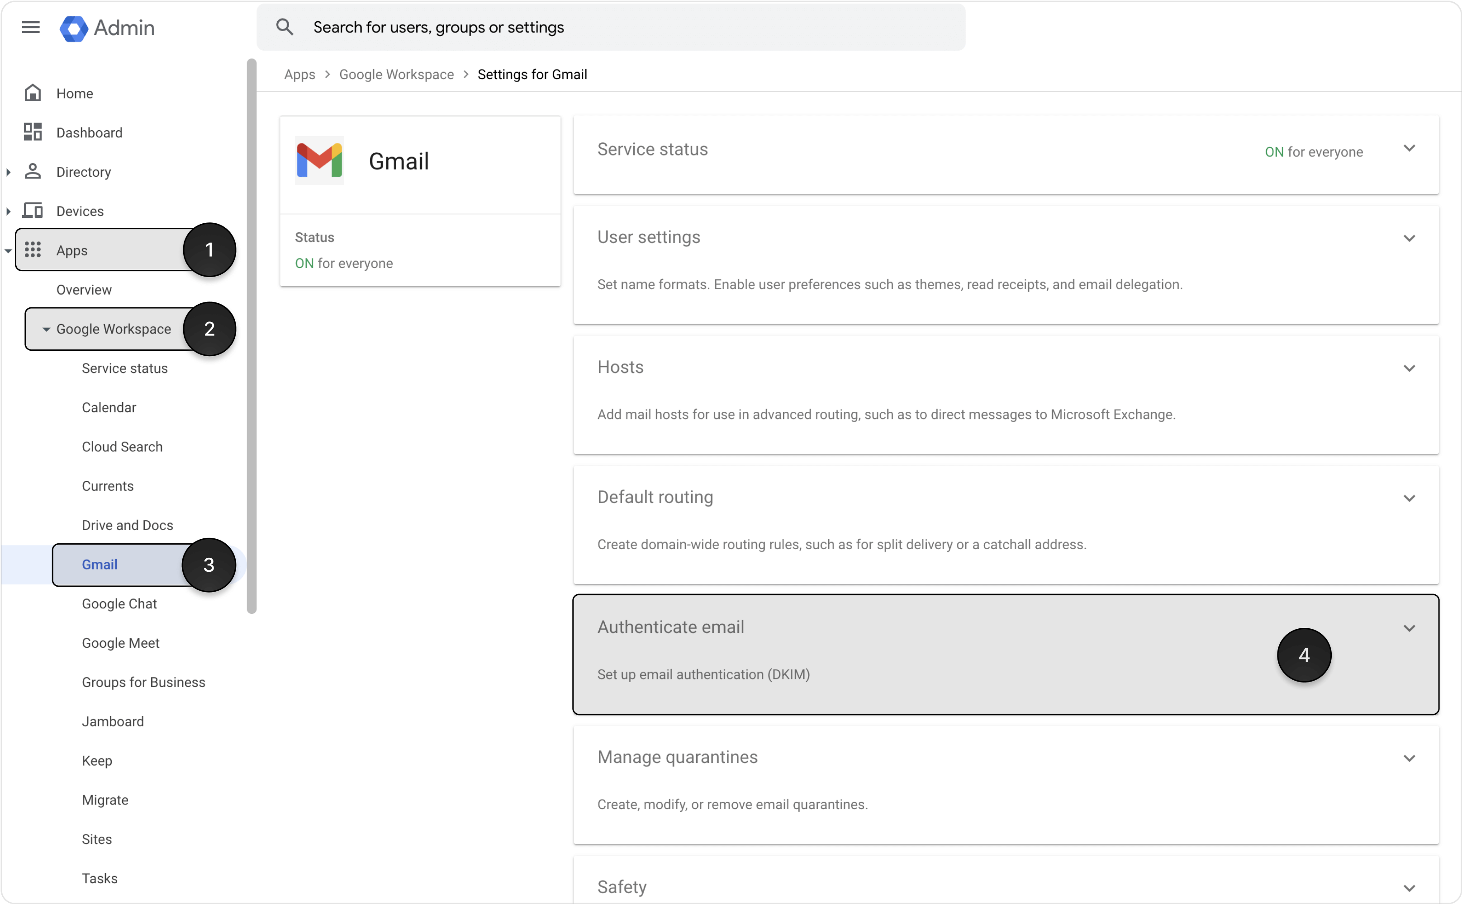Expand the Directory sidebar section
Viewport: 1462px width, 904px height.
pyautogui.click(x=9, y=172)
